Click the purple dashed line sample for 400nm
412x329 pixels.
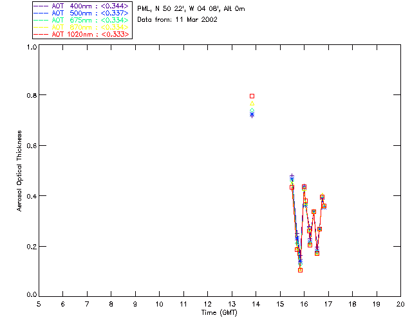click(41, 6)
